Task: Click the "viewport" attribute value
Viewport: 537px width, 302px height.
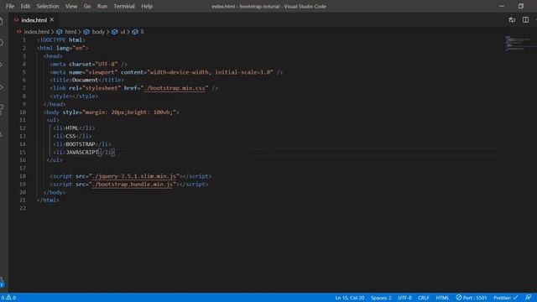Action: 102,72
